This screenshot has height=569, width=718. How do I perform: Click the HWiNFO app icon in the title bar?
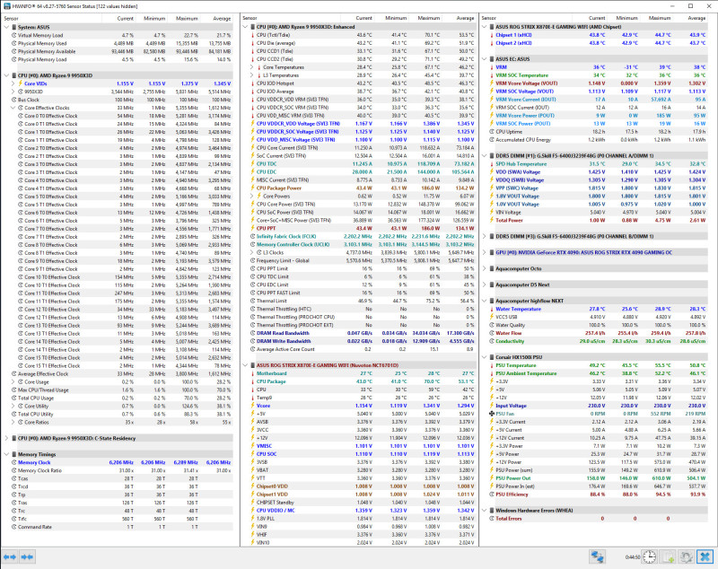pyautogui.click(x=6, y=6)
